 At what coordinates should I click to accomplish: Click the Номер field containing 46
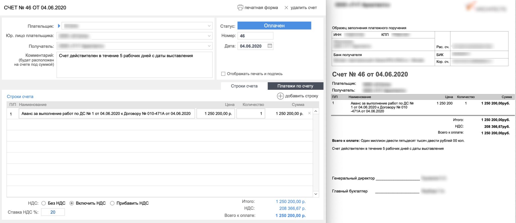coord(255,36)
